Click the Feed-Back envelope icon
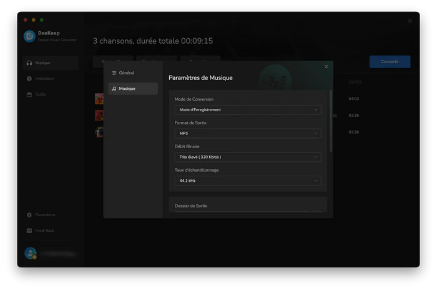This screenshot has height=290, width=437. [x=29, y=231]
